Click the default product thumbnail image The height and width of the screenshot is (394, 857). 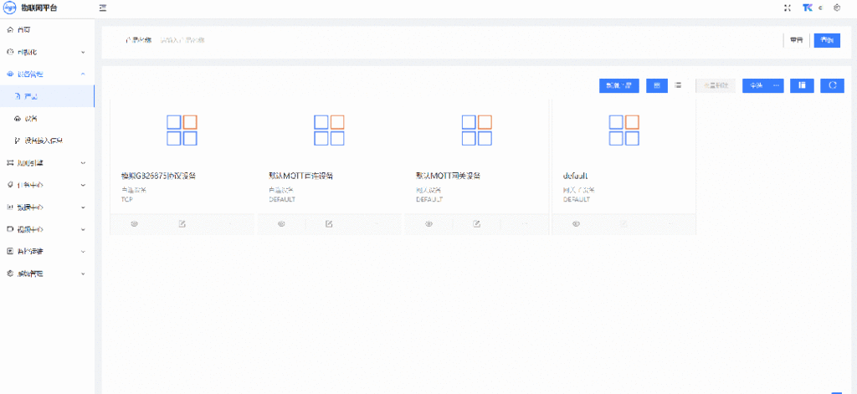pyautogui.click(x=624, y=130)
